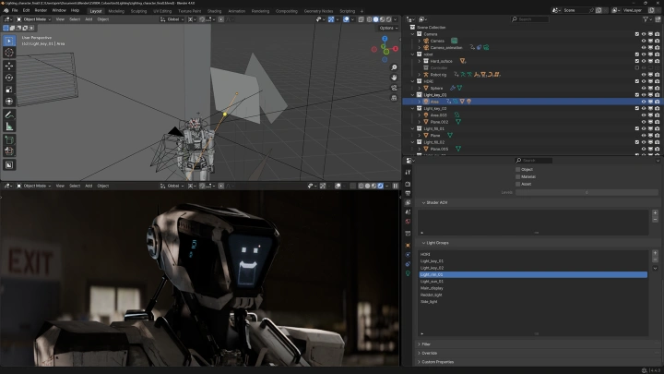Open the Render menu
This screenshot has width=664, height=374.
41,10
